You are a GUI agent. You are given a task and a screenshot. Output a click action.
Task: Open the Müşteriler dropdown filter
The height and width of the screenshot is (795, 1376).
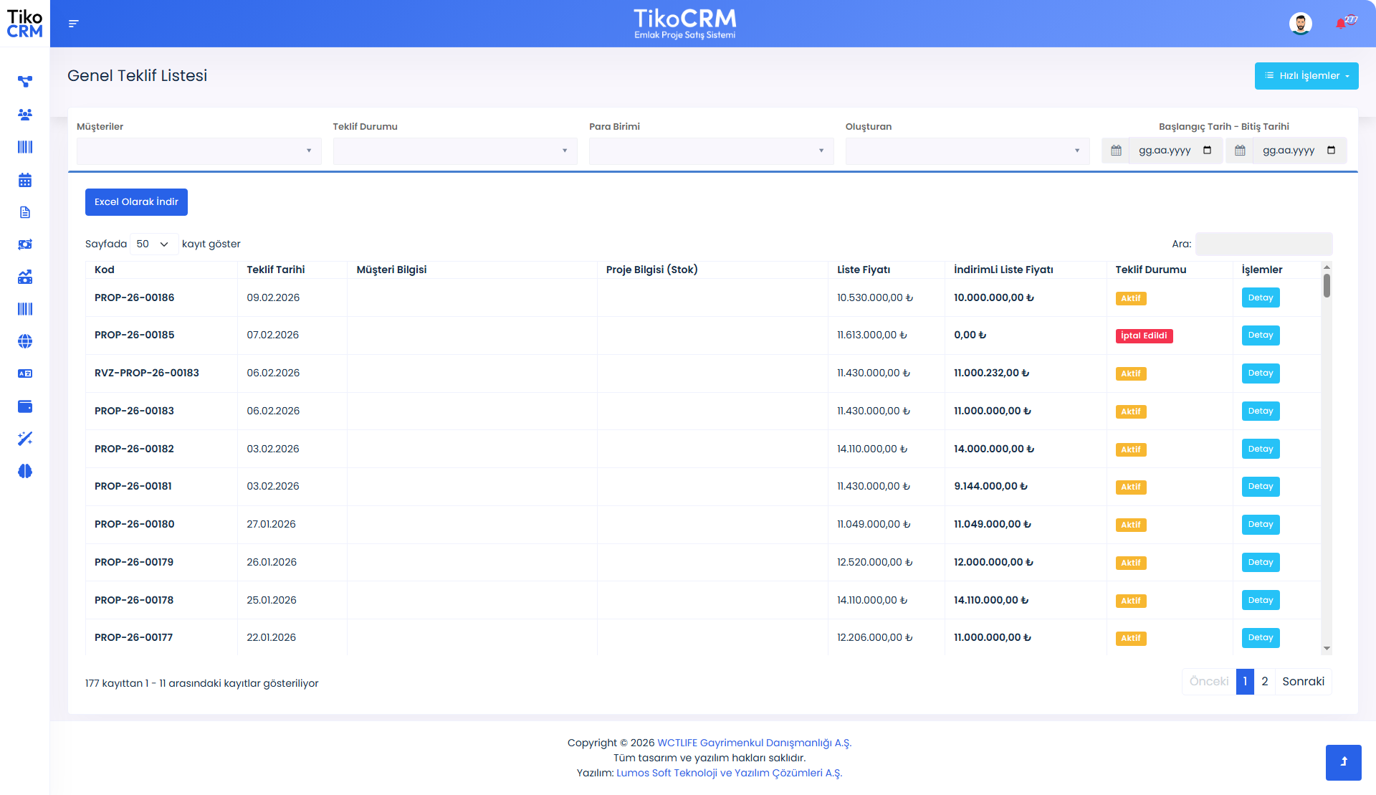pos(199,151)
